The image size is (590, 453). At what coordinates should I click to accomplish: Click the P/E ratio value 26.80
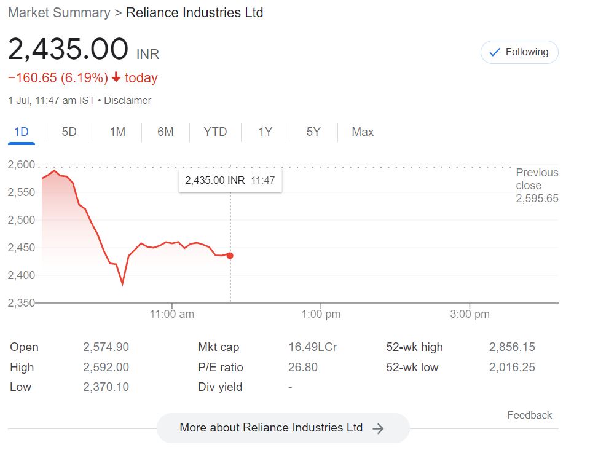(303, 367)
